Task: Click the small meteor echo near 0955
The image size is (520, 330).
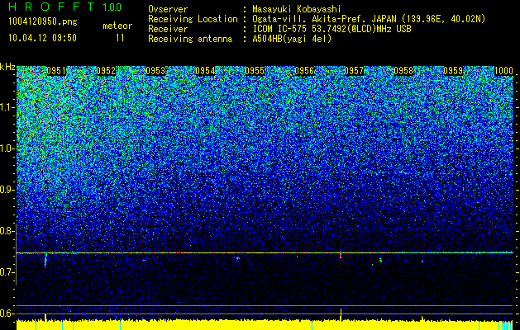Action: [237, 258]
